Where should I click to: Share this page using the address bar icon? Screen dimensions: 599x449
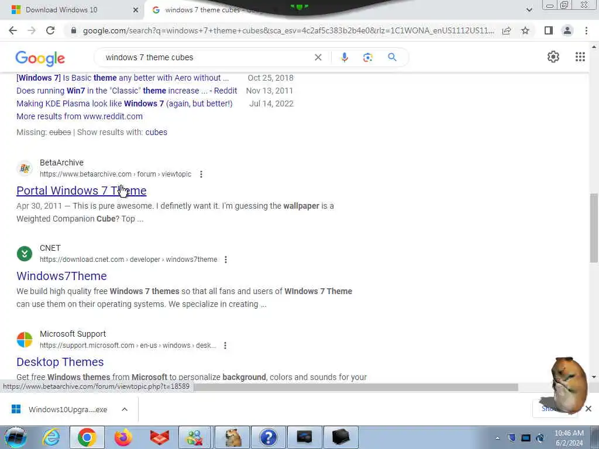click(x=507, y=30)
